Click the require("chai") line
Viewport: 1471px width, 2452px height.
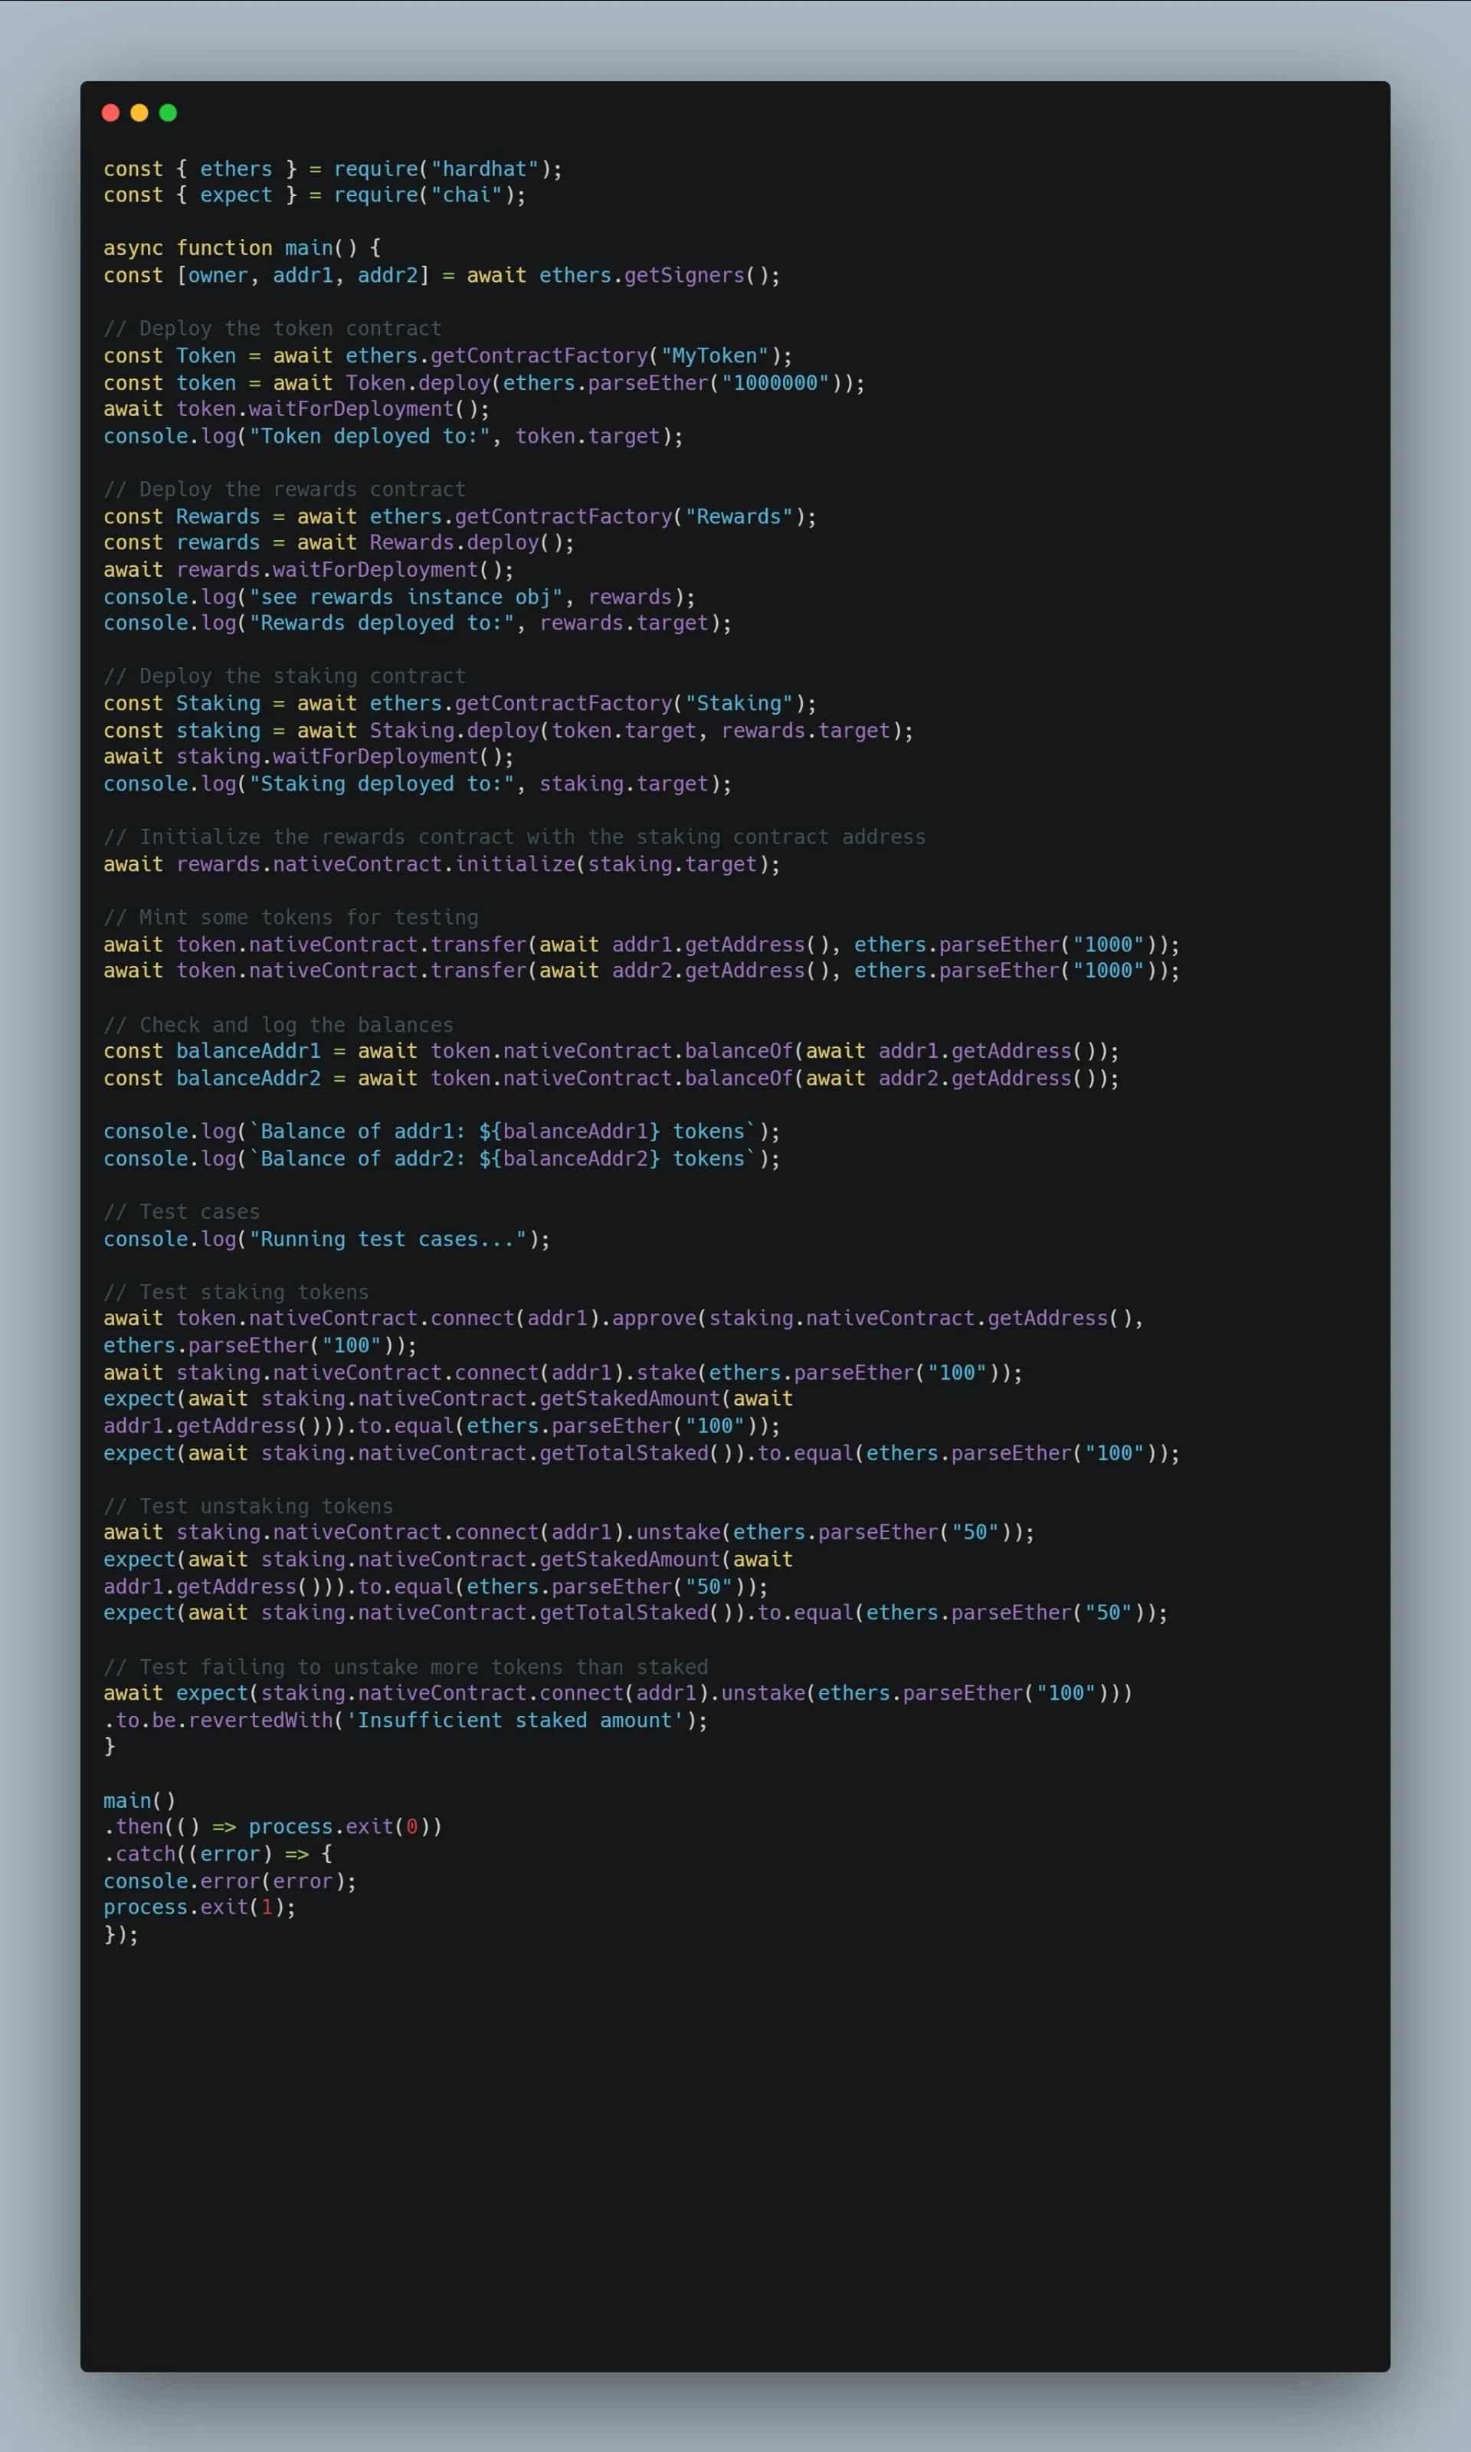click(x=315, y=195)
